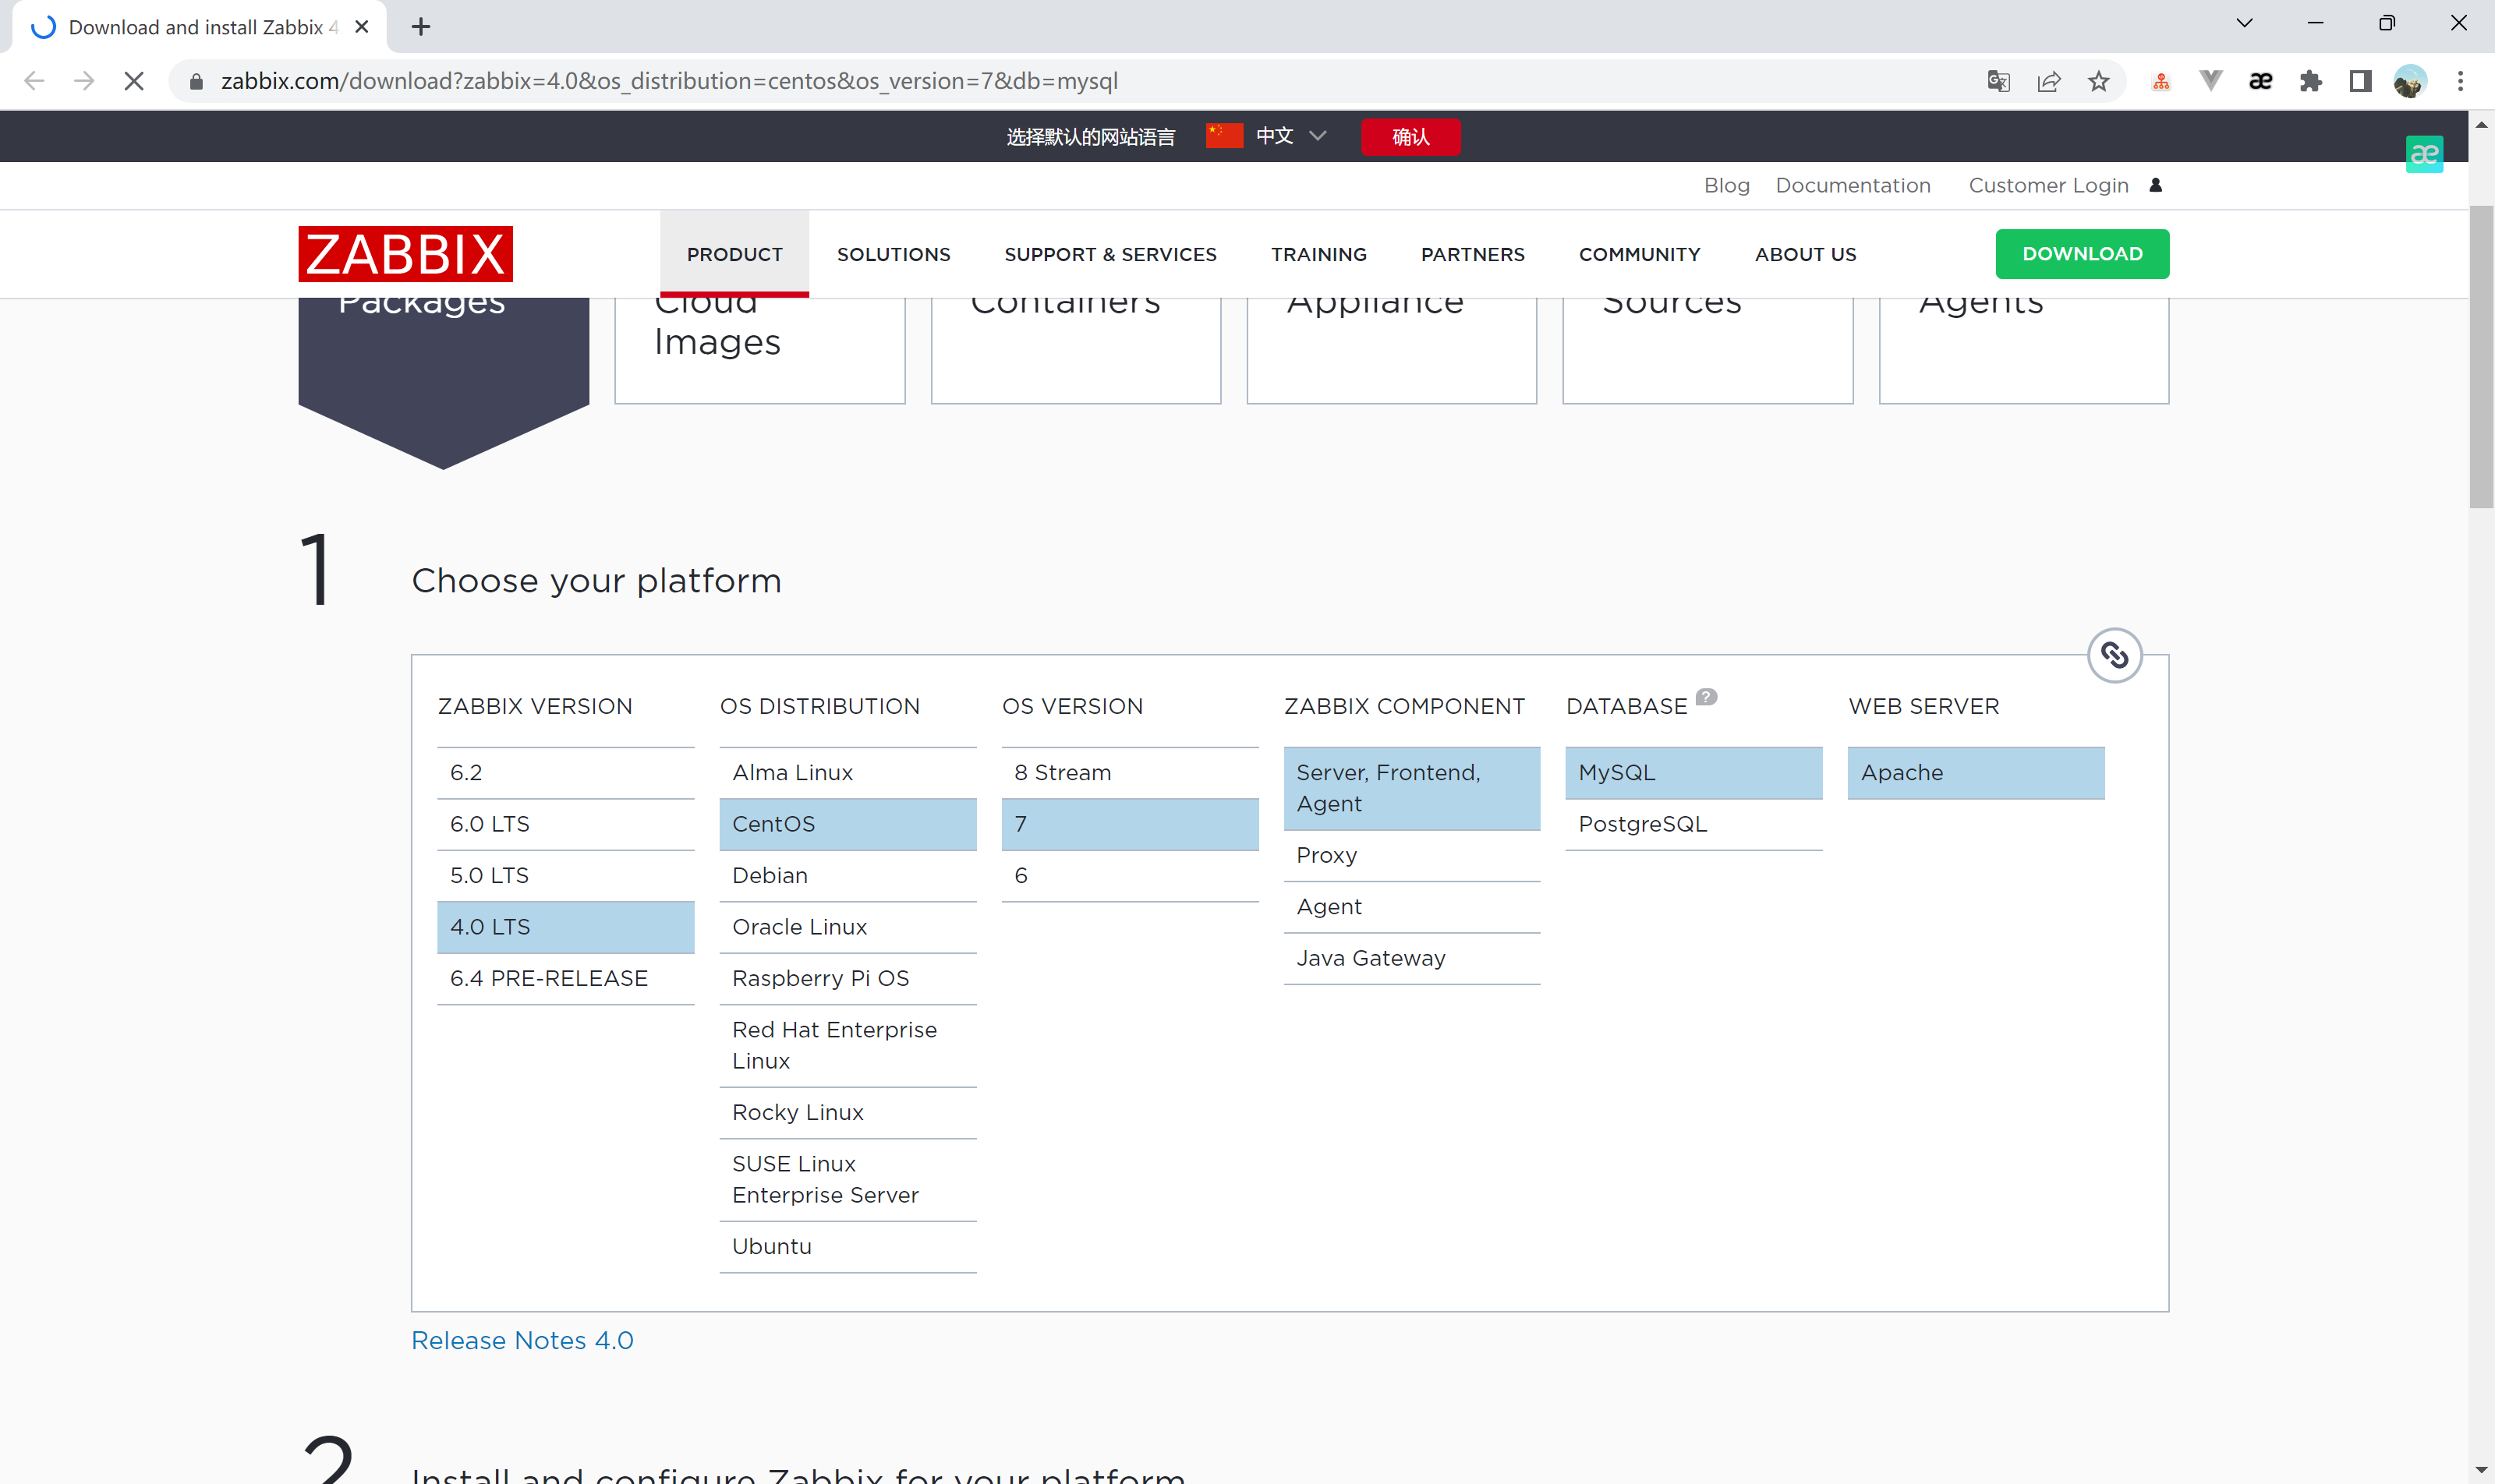Copy permalink via chain link icon
Screen dimensions: 2495x1484
(2114, 655)
